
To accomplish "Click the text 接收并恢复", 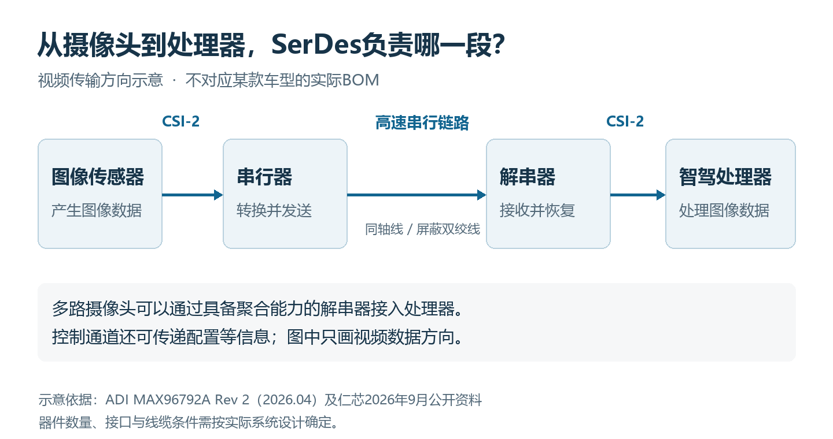I will coord(537,210).
